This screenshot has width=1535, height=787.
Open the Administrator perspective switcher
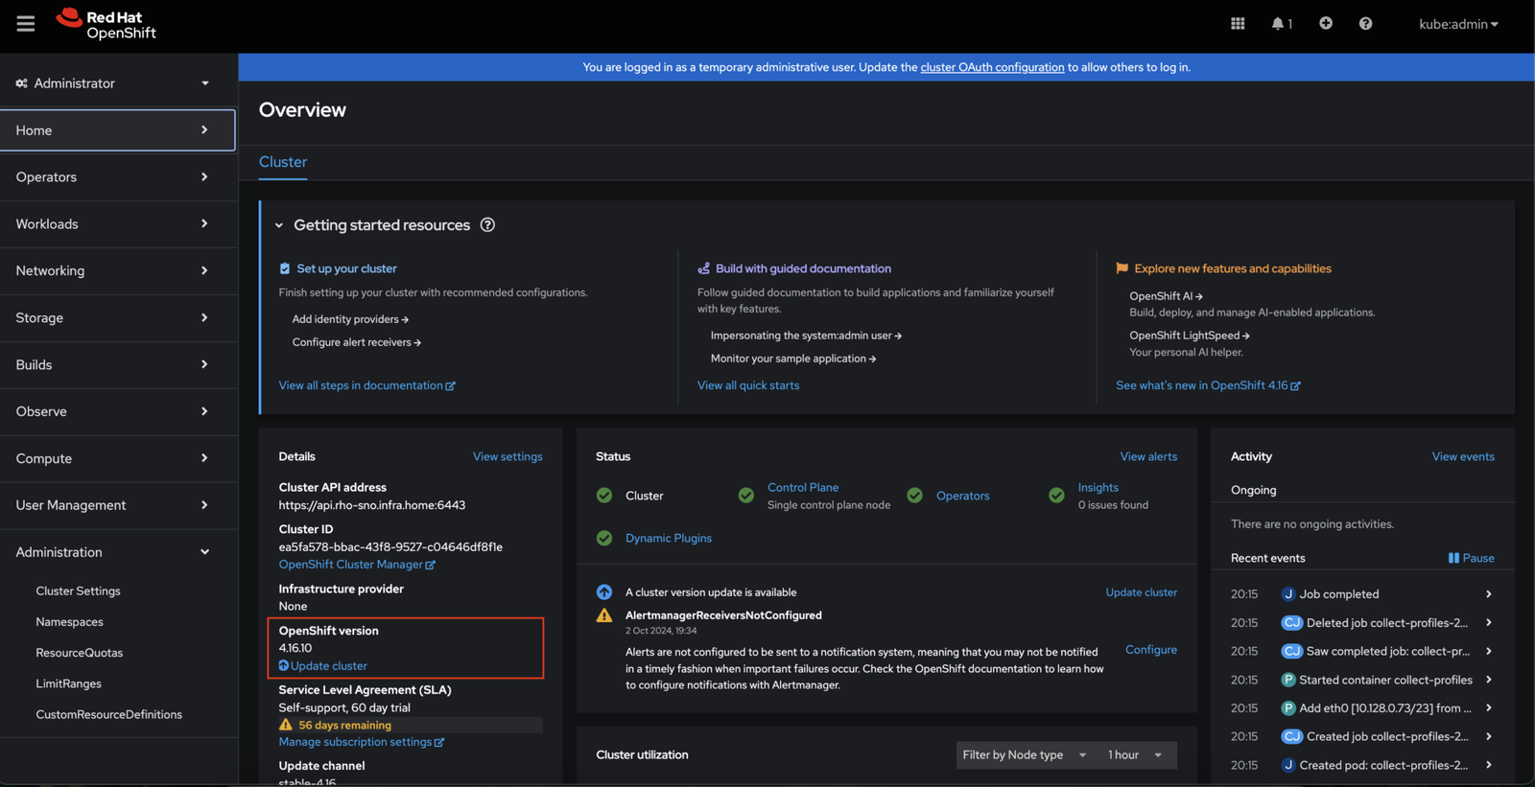[118, 83]
